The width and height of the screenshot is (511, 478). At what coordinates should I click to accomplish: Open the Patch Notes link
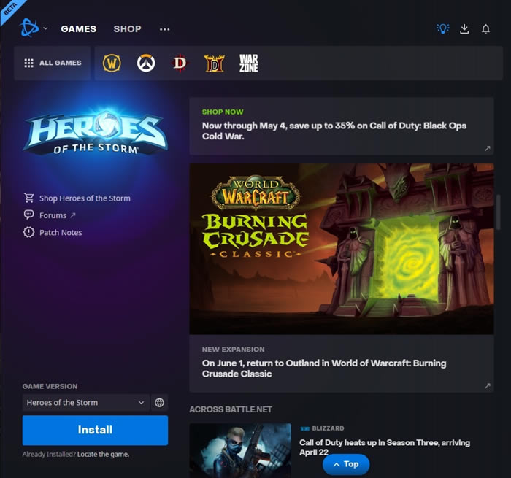61,233
